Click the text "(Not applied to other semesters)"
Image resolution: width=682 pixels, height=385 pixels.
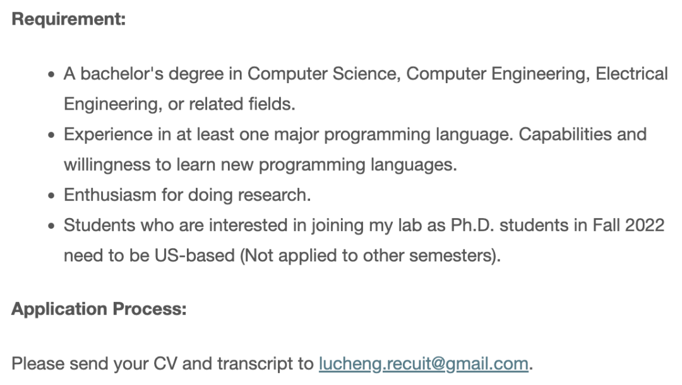pyautogui.click(x=367, y=255)
